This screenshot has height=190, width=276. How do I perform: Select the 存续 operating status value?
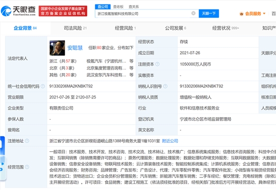[184, 42]
